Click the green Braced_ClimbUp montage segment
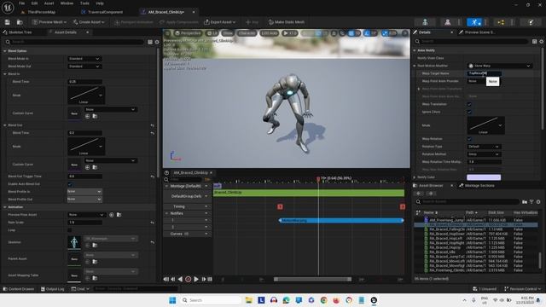This screenshot has height=307, width=546. [x=309, y=193]
